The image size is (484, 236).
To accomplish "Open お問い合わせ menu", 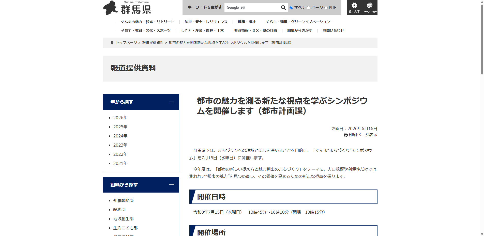I will coord(333,30).
